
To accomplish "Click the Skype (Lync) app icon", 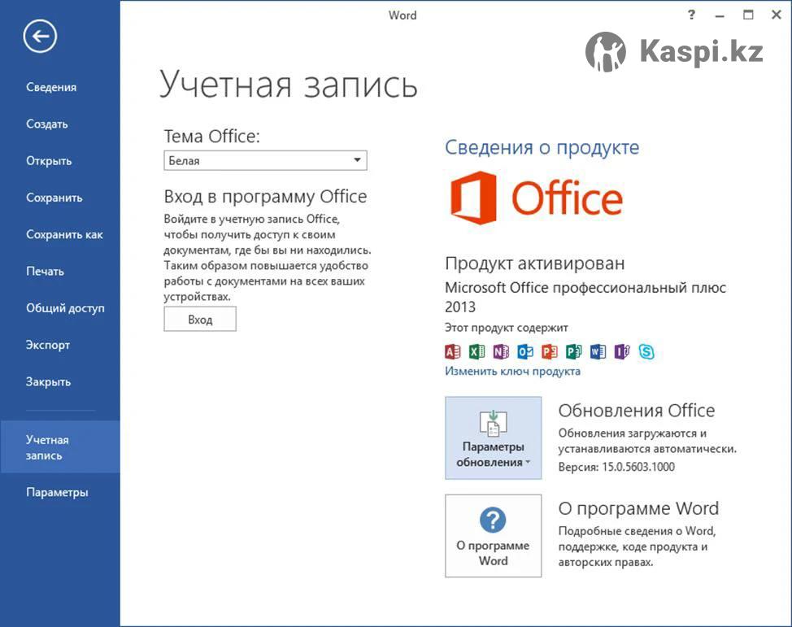I will click(646, 351).
